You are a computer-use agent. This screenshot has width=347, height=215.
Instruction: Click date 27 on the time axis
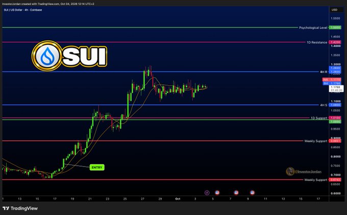142,199
